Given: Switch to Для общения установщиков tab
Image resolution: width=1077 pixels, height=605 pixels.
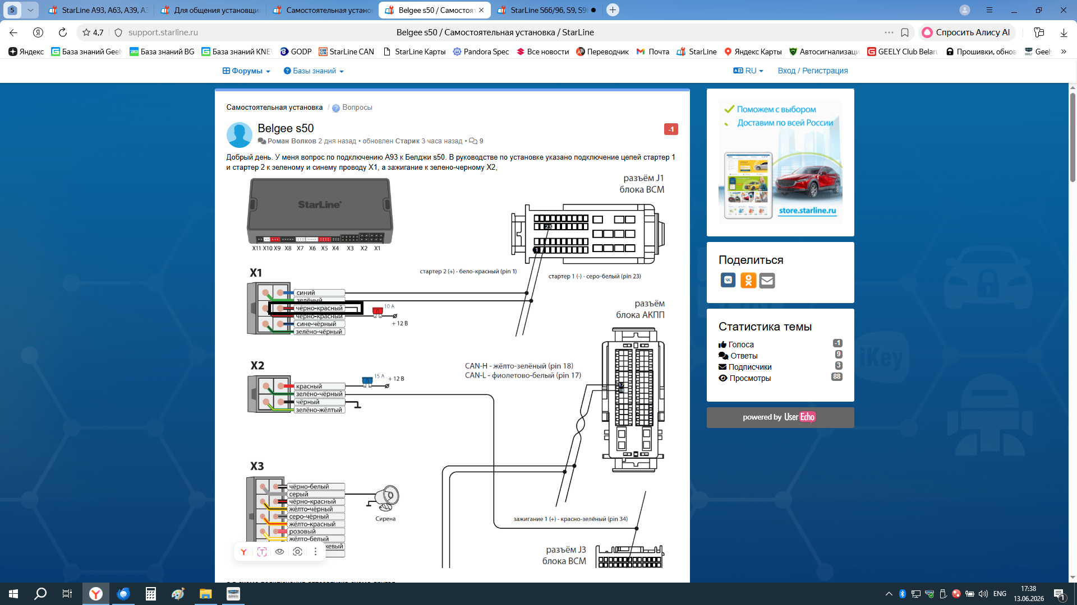Looking at the screenshot, I should (210, 10).
